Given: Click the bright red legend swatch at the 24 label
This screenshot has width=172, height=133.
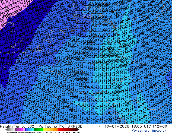Looking at the screenshot, I should click(59, 129).
